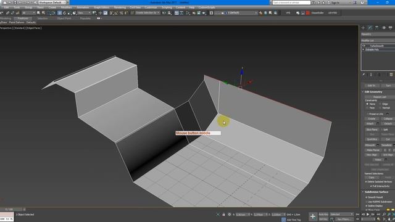
Task: Select the Normal constraint radio button
Action: (380, 108)
